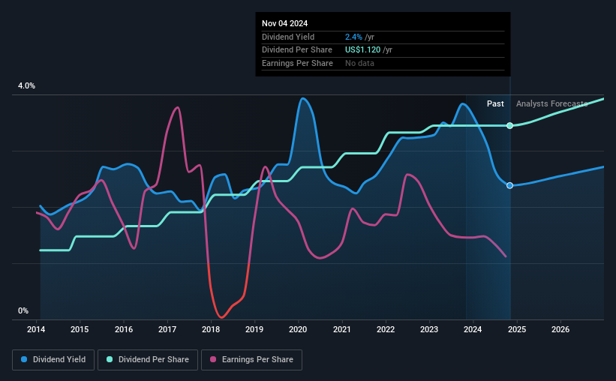616x381 pixels.
Task: Click the 2019 x-axis label
Action: 254,329
